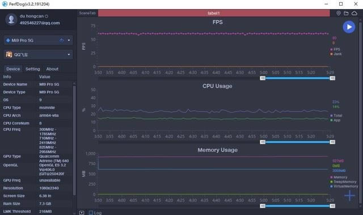Open the QQ app selection dropdown arrow
Screen dimensions: 363x215
click(69, 54)
